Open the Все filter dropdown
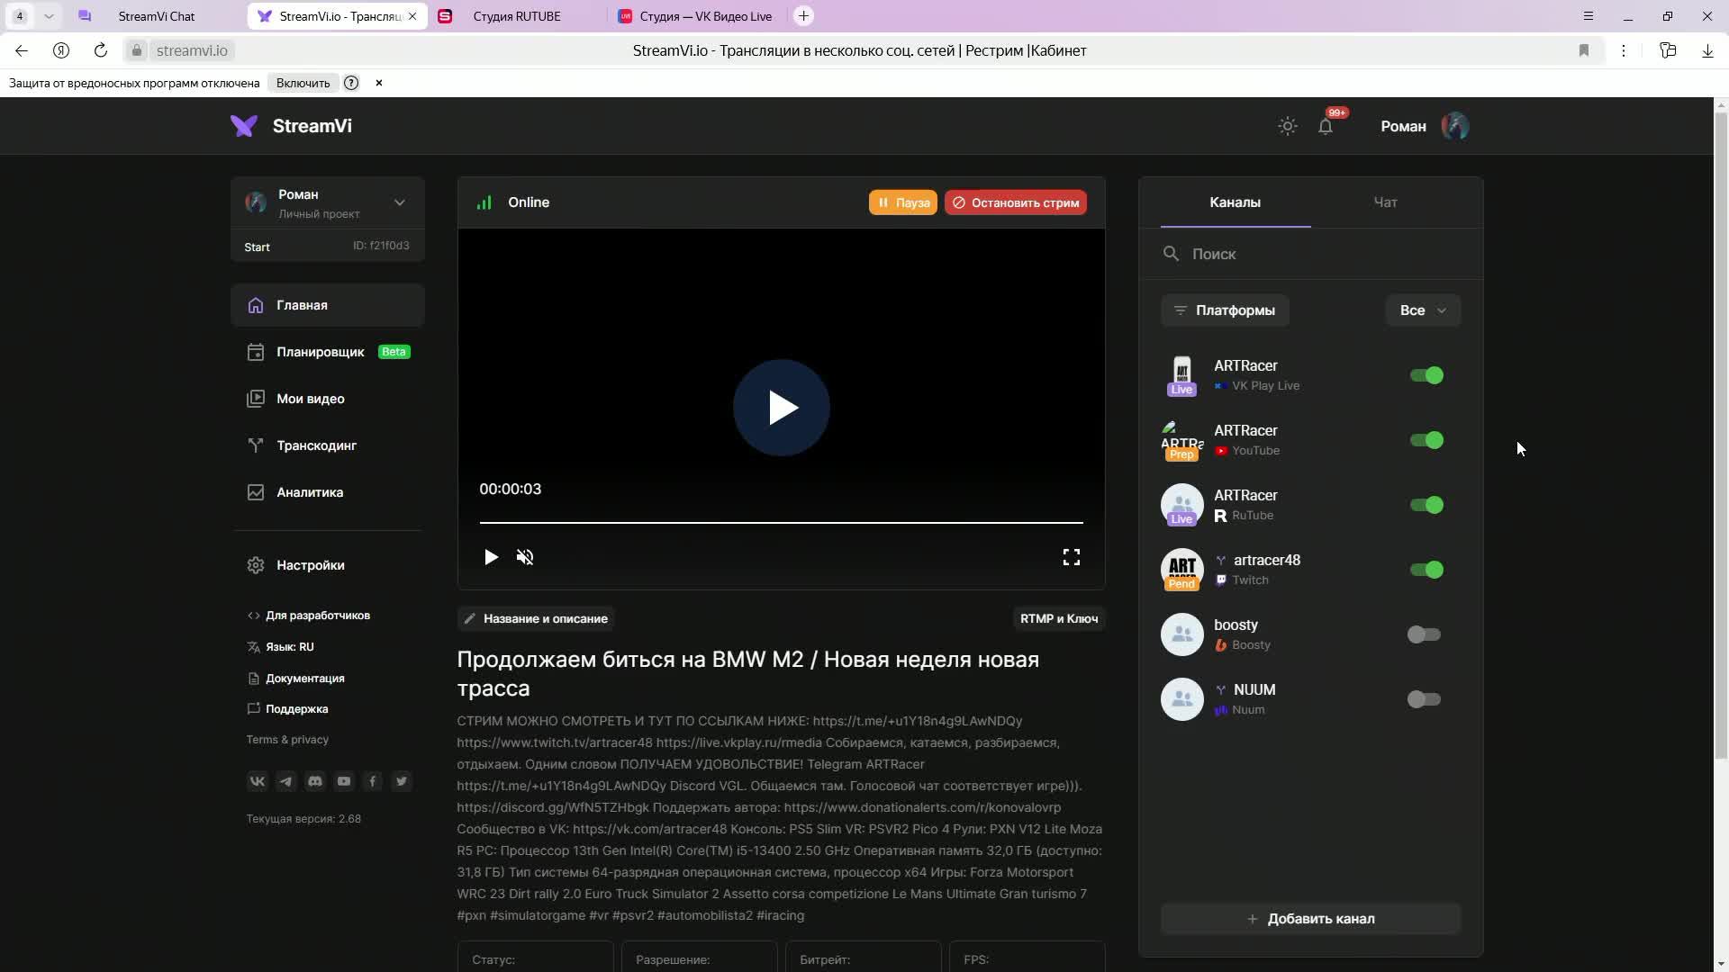Viewport: 1729px width, 972px height. click(x=1422, y=310)
